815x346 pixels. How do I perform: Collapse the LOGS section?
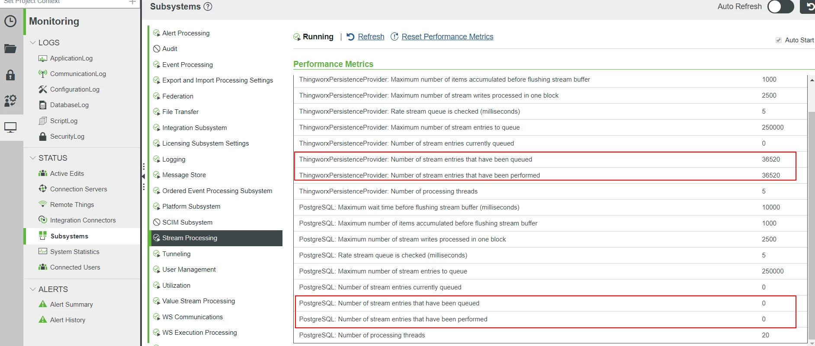(33, 43)
